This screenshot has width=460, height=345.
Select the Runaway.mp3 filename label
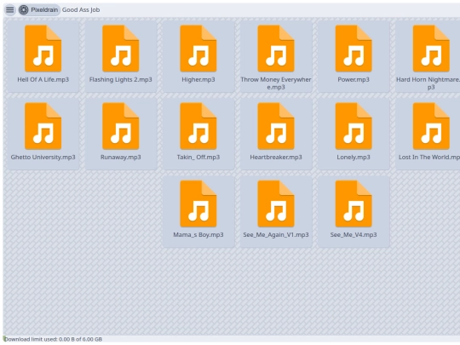click(121, 158)
